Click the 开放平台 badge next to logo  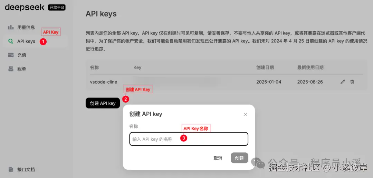click(57, 8)
